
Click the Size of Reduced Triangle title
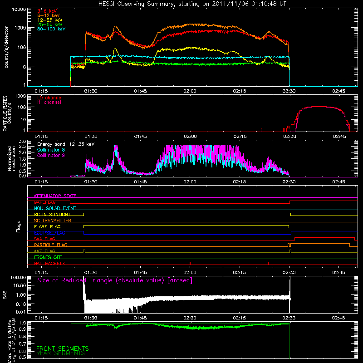click(x=115, y=280)
